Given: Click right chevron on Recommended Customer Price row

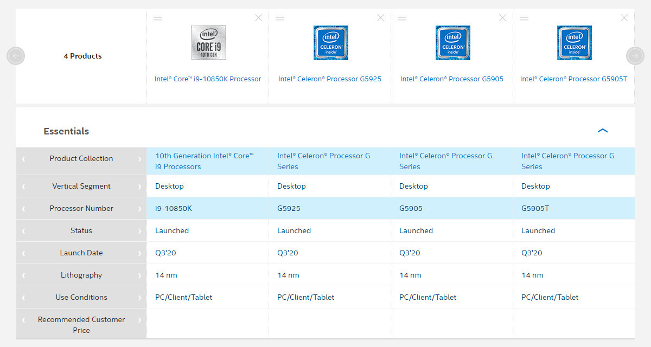Looking at the screenshot, I should [x=139, y=320].
